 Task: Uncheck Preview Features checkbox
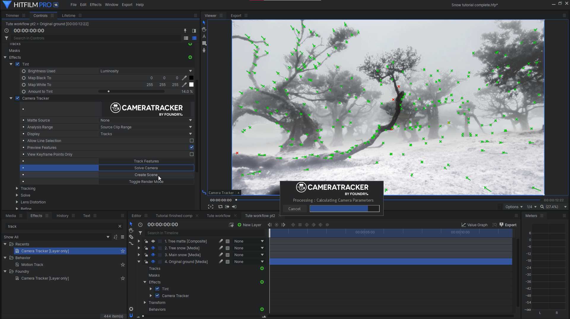(192, 148)
